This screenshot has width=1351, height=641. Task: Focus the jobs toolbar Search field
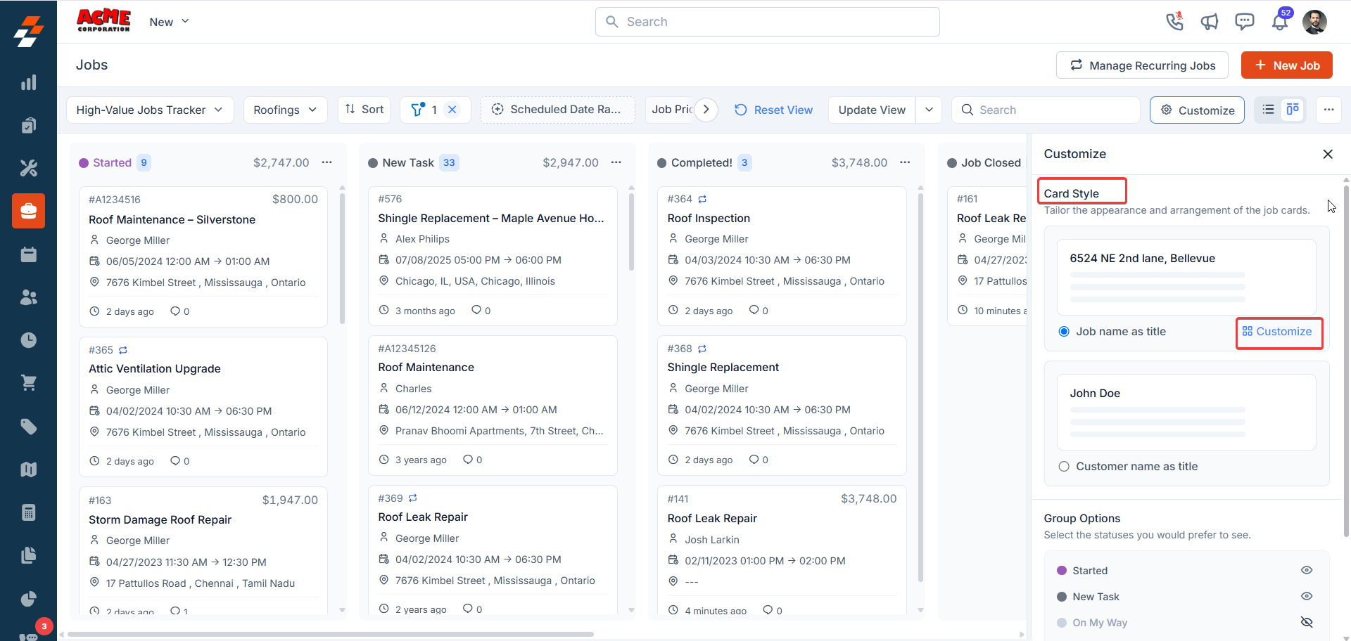1046,110
